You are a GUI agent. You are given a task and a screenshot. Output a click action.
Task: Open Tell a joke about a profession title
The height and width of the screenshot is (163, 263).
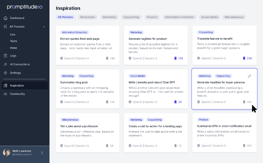pos(79,126)
